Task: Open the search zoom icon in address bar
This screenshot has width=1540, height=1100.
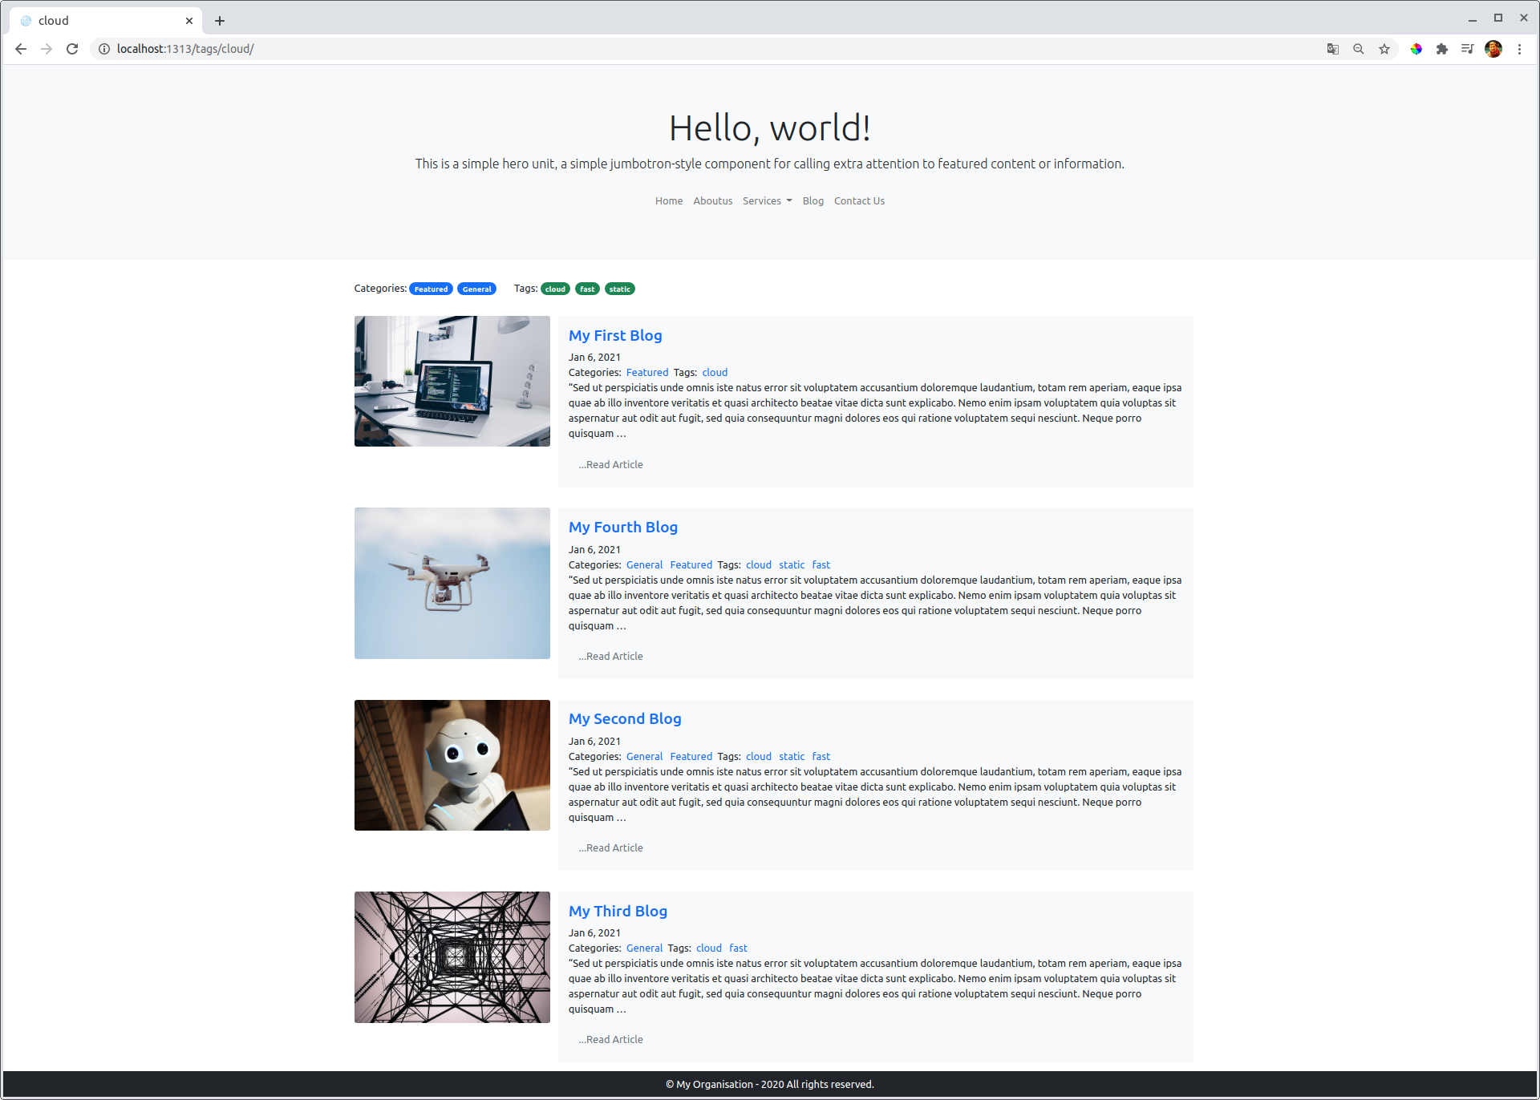Action: click(1358, 49)
